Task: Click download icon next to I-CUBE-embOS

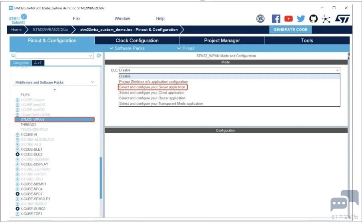Action: point(17,105)
